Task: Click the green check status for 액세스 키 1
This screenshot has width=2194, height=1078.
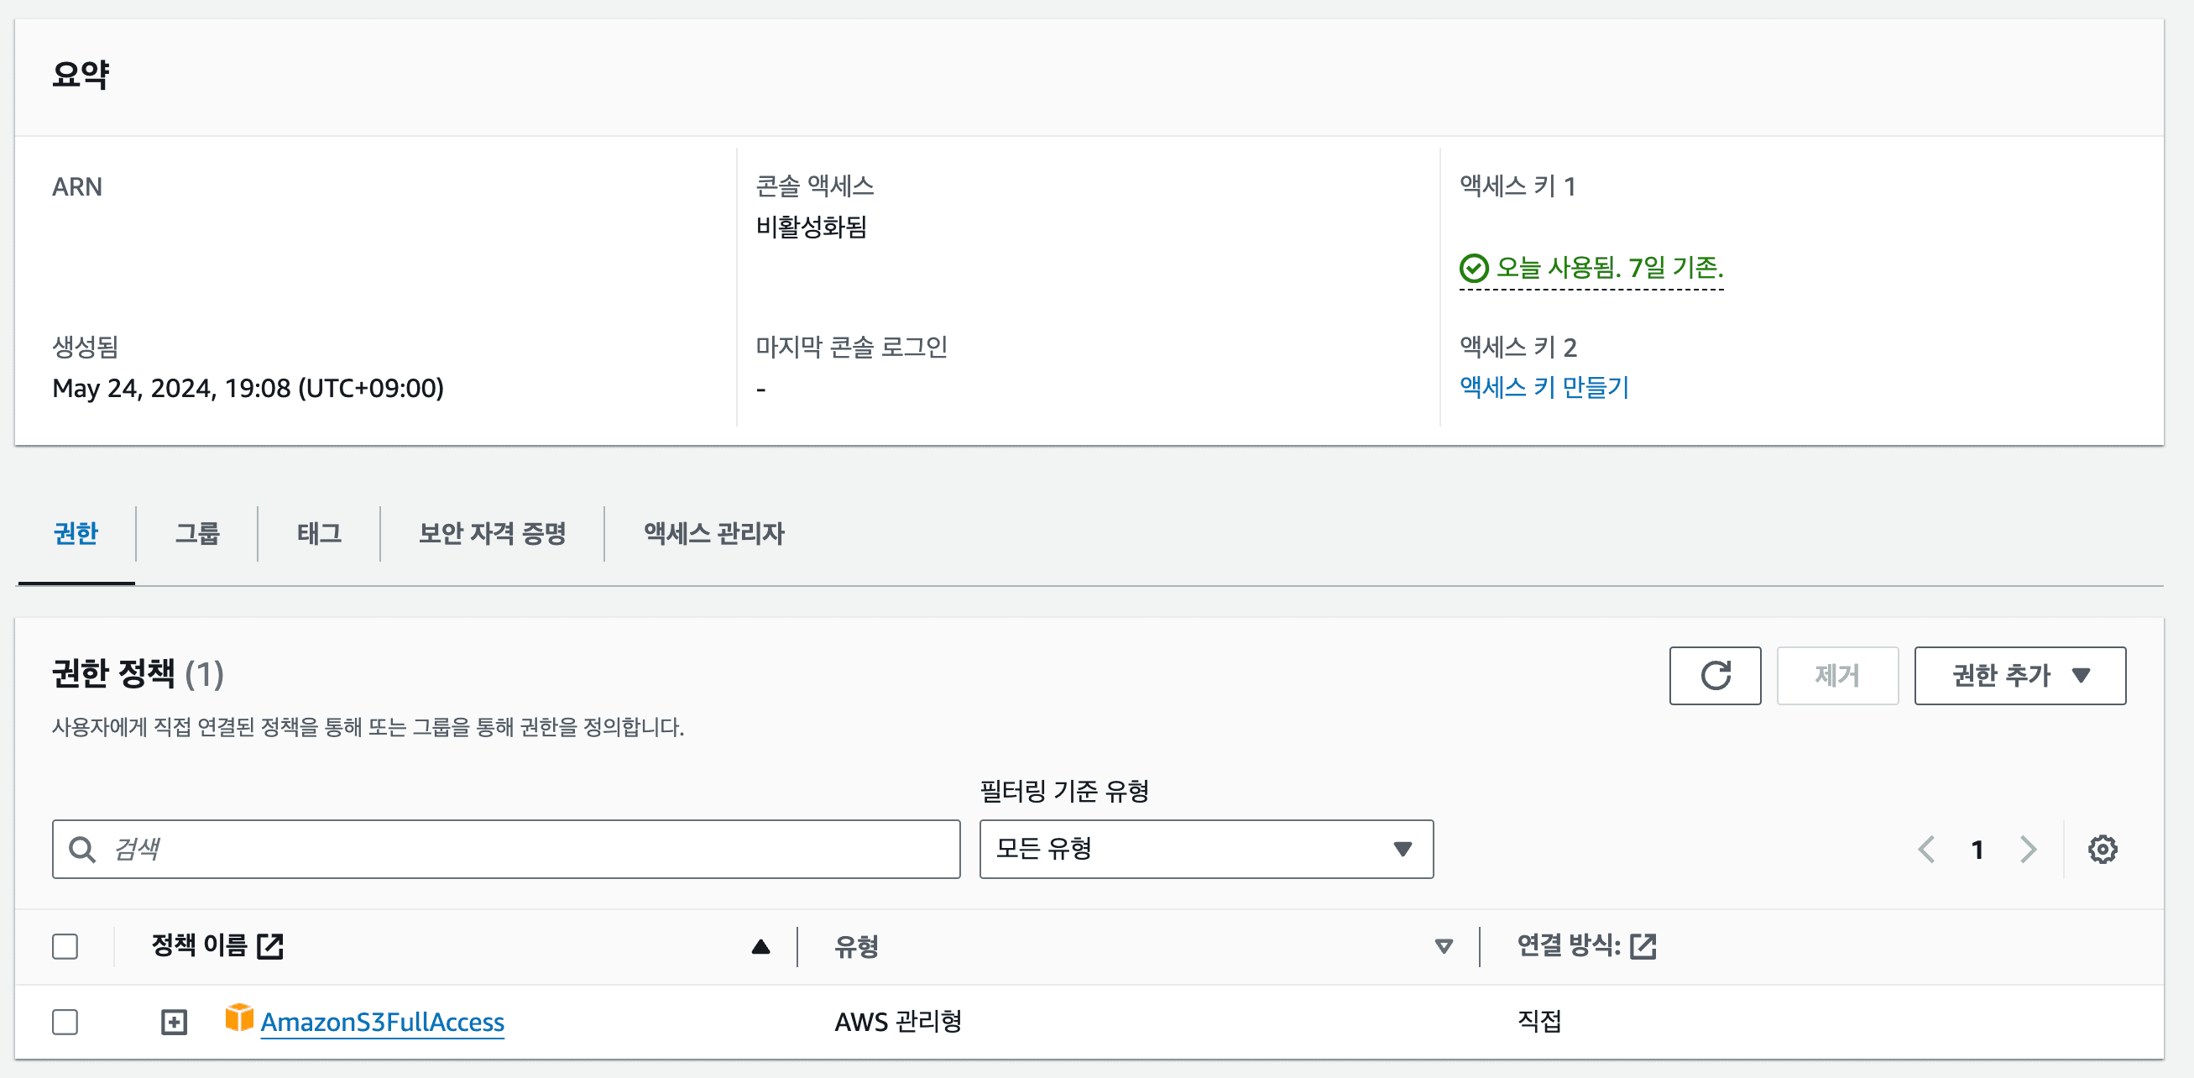Action: 1474,269
